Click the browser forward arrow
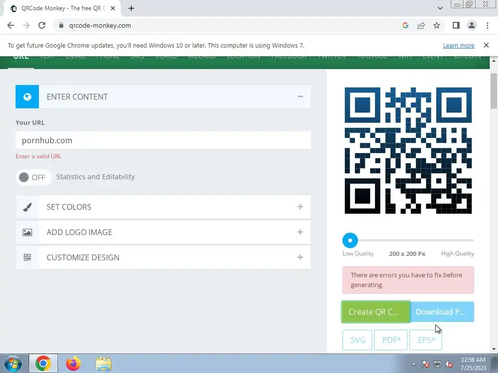The width and height of the screenshot is (498, 373). click(x=26, y=25)
